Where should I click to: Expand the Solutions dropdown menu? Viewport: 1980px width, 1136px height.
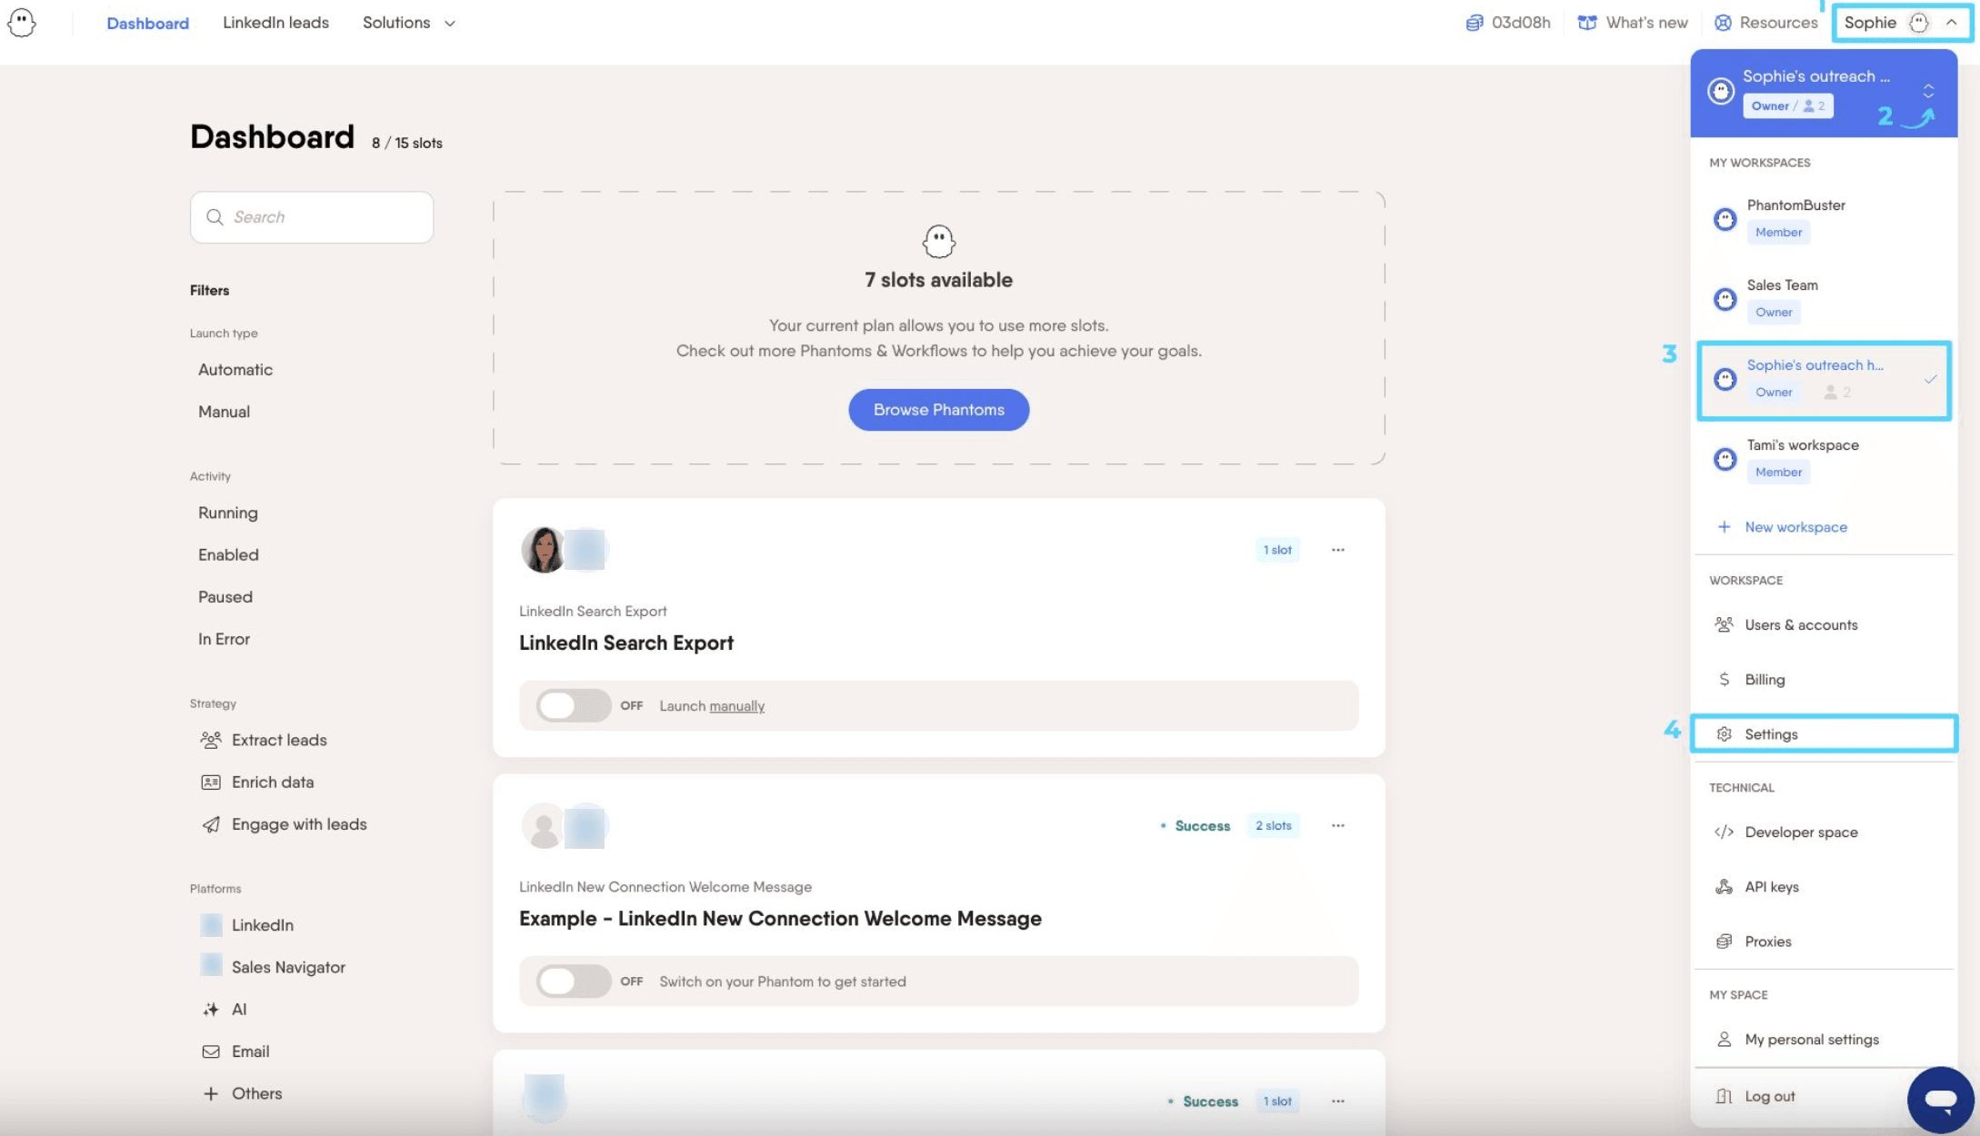[409, 23]
